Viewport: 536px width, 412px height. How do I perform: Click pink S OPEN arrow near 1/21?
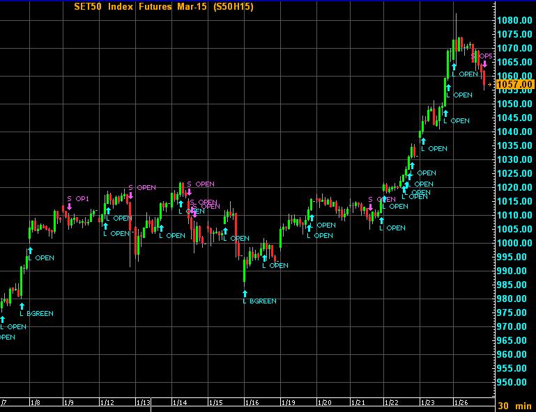371,207
